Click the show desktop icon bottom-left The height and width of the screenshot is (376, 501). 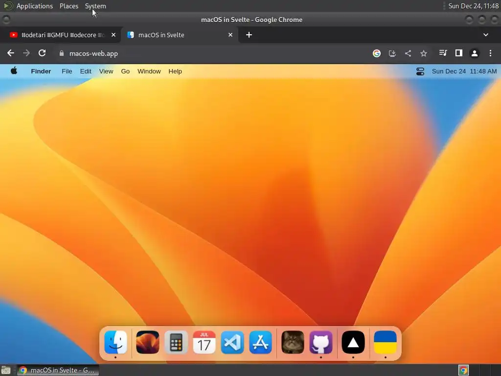(6, 370)
